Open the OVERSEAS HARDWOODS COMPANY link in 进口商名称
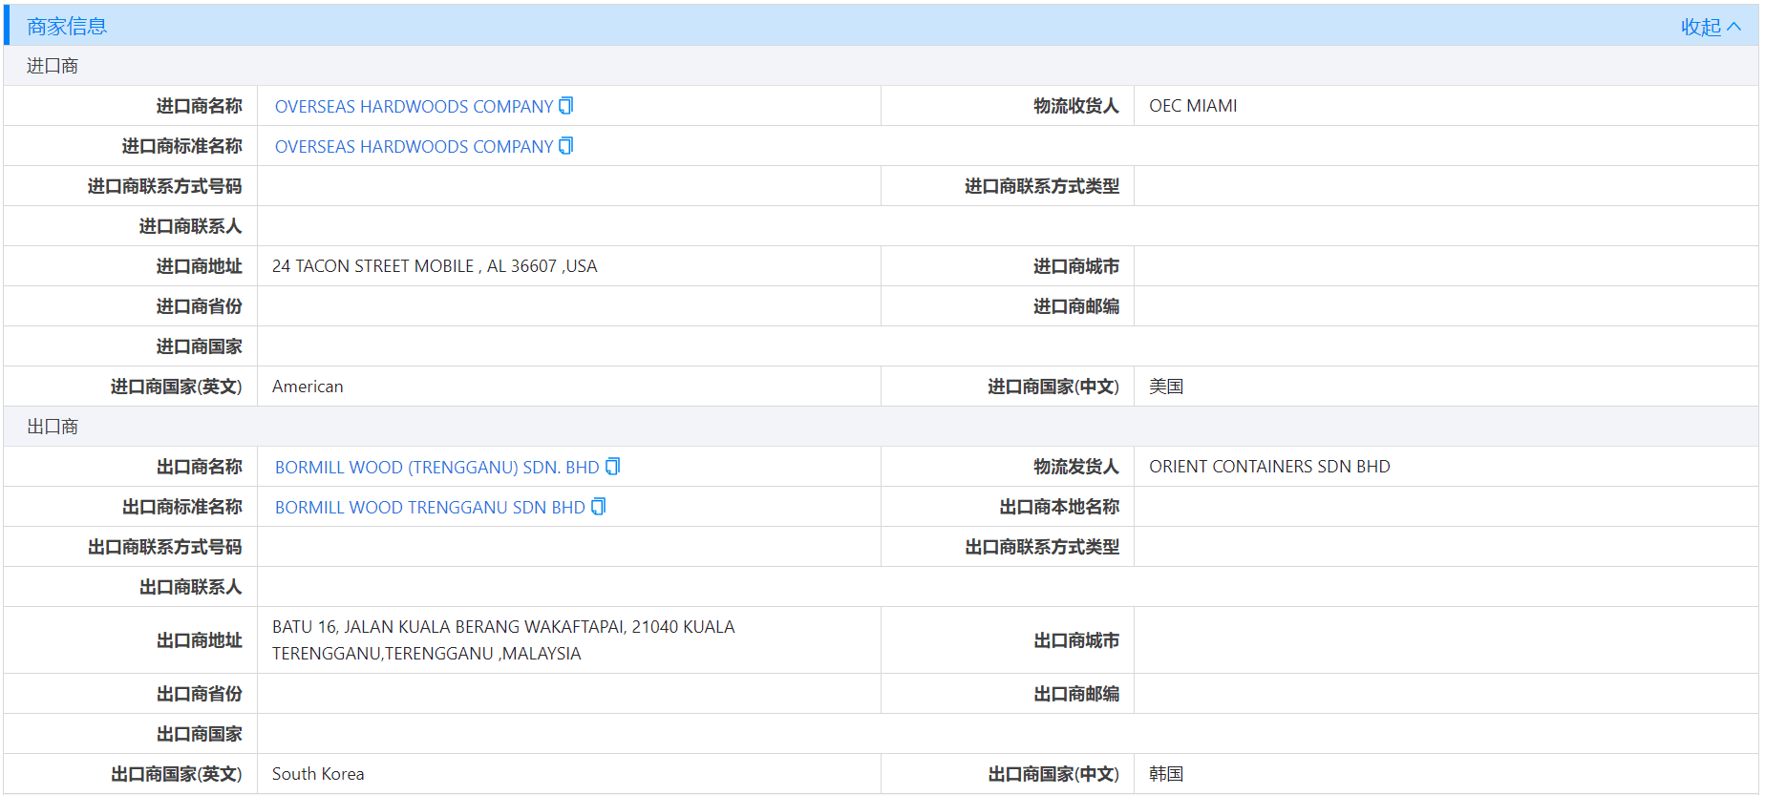Image resolution: width=1765 pixels, height=795 pixels. click(414, 107)
